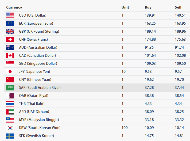Select the CNY (Chinese Yuan) row label
This screenshot has height=141, width=190.
point(35,79)
